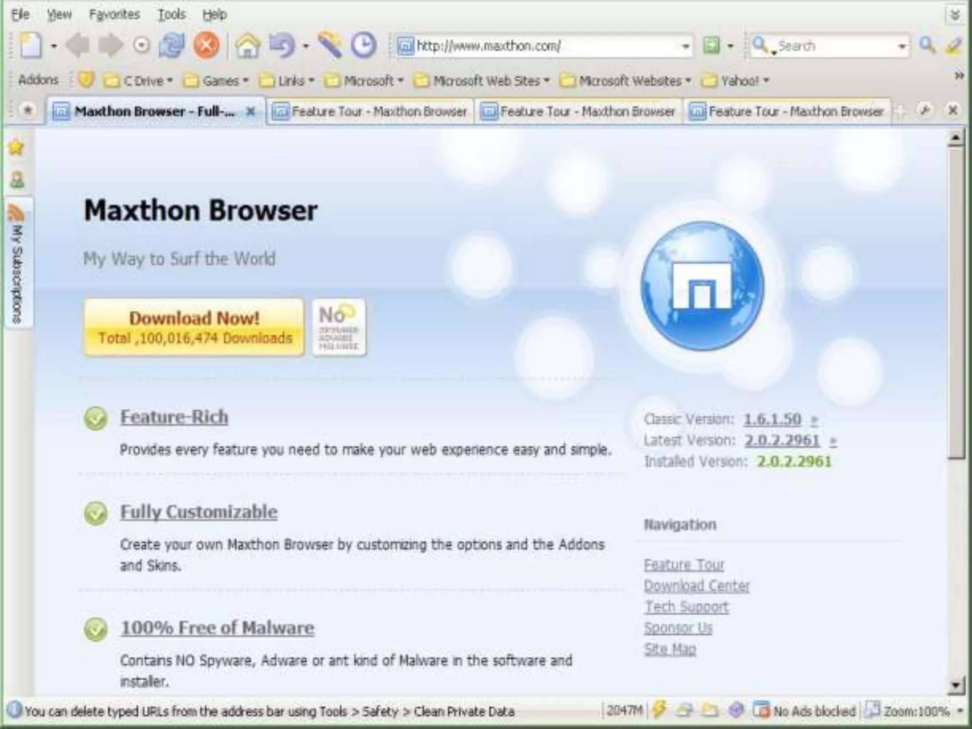The image size is (972, 729).
Task: Expand the address bar URL dropdown
Action: (x=685, y=46)
